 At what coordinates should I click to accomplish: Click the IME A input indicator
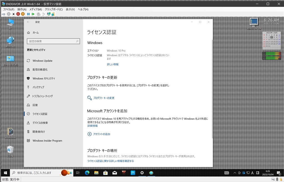tap(252, 173)
